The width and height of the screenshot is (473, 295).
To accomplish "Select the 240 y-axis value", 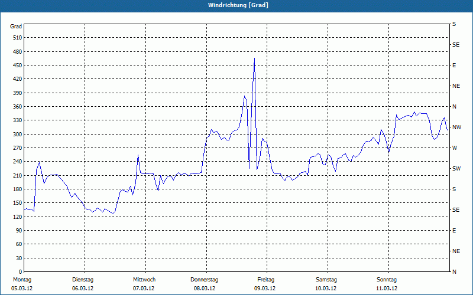I will pyautogui.click(x=18, y=162).
